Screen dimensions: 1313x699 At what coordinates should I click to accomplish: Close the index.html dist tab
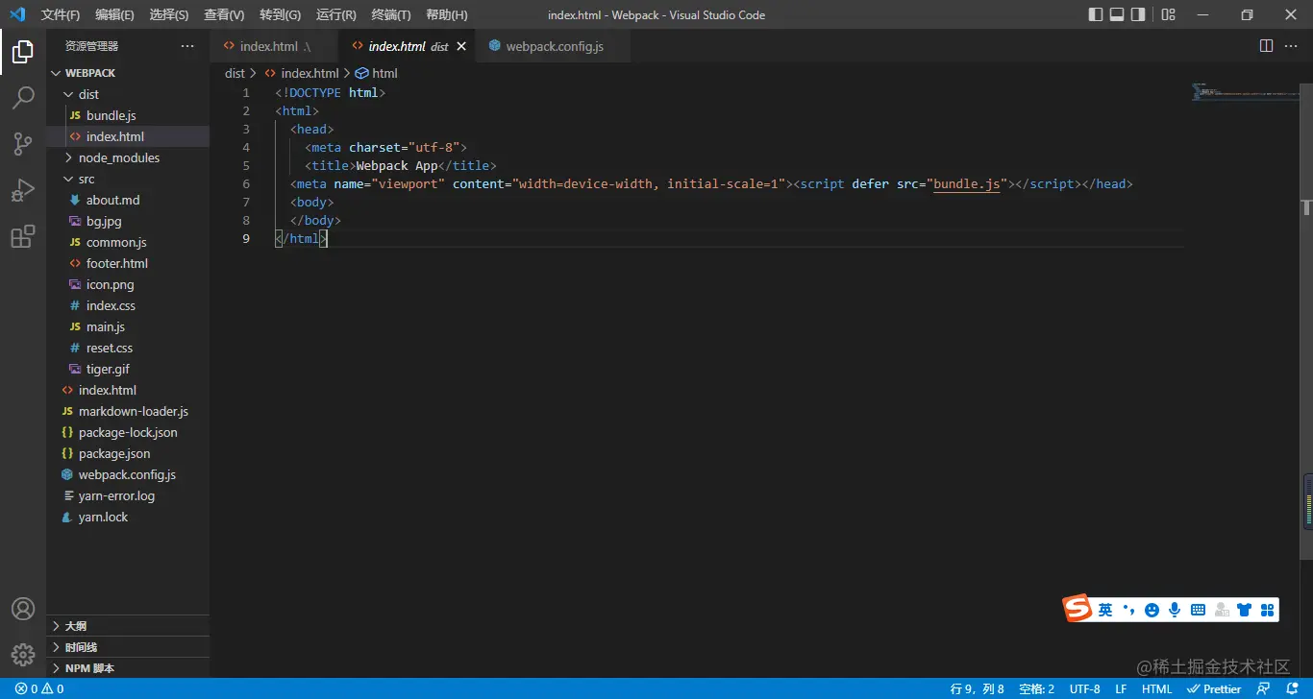point(461,46)
